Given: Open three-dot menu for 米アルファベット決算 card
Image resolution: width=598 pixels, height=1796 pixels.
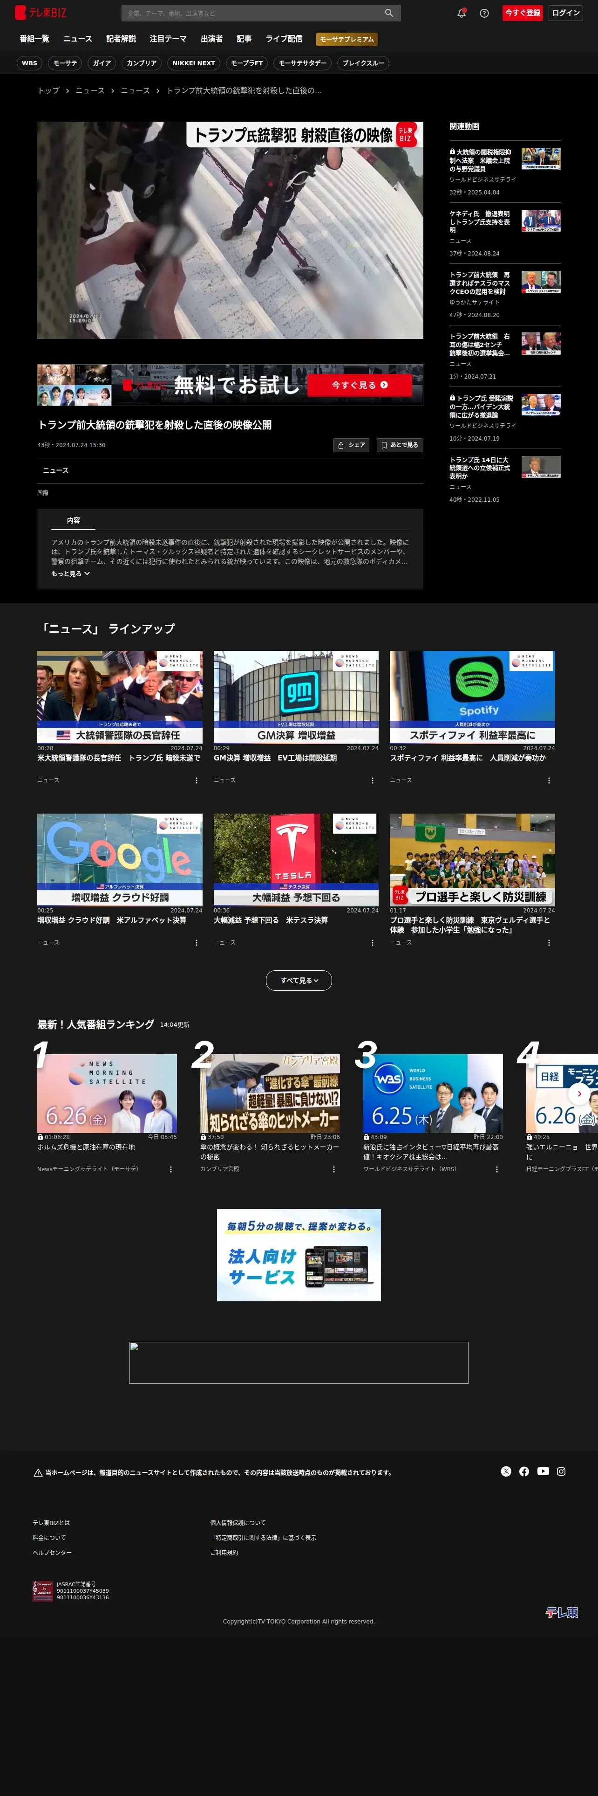Looking at the screenshot, I should (x=197, y=943).
